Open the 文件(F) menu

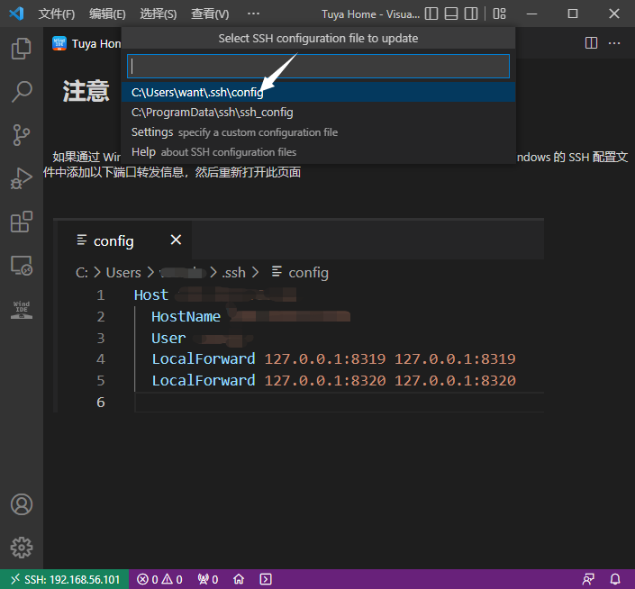point(57,14)
